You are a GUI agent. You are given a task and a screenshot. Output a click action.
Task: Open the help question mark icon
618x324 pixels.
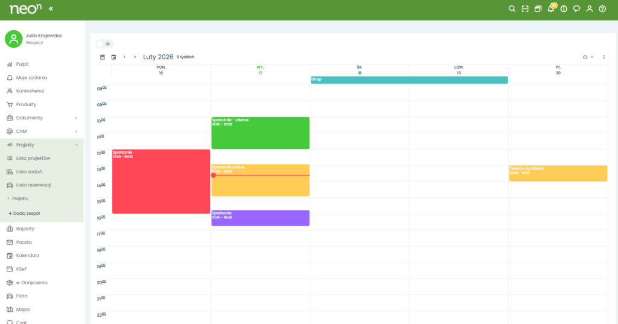pos(602,9)
